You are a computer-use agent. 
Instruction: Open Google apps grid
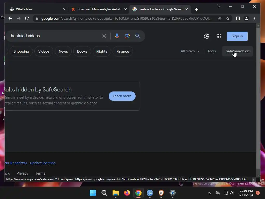coord(219,36)
